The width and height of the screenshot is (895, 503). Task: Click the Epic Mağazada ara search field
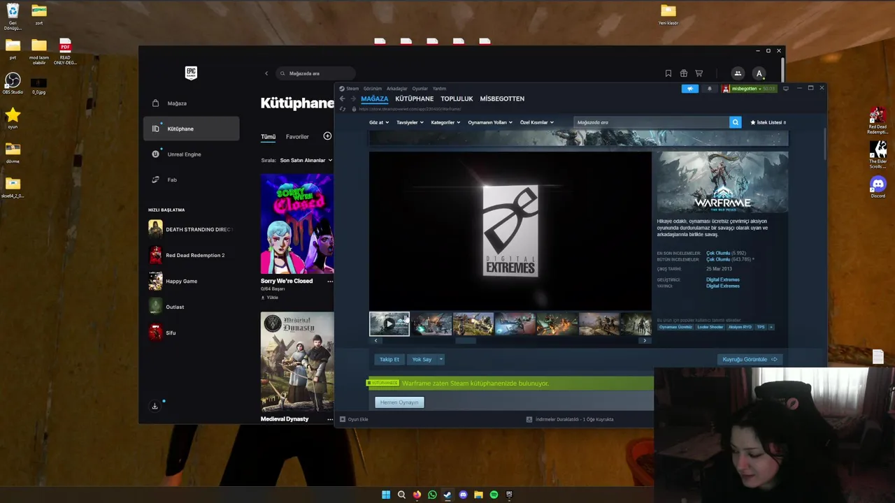[315, 73]
